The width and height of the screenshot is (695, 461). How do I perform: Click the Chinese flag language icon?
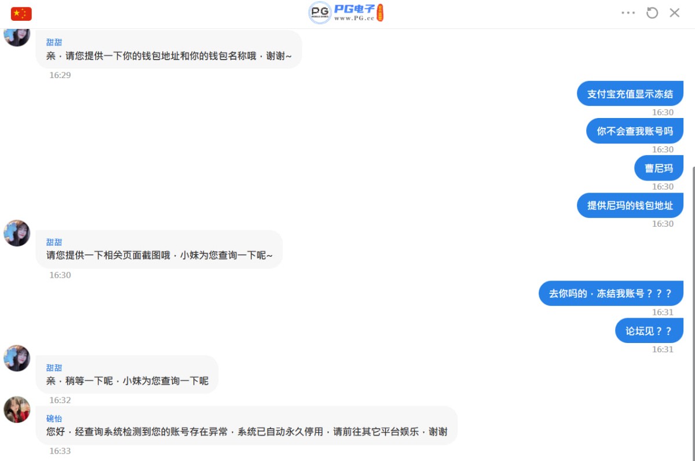(21, 13)
